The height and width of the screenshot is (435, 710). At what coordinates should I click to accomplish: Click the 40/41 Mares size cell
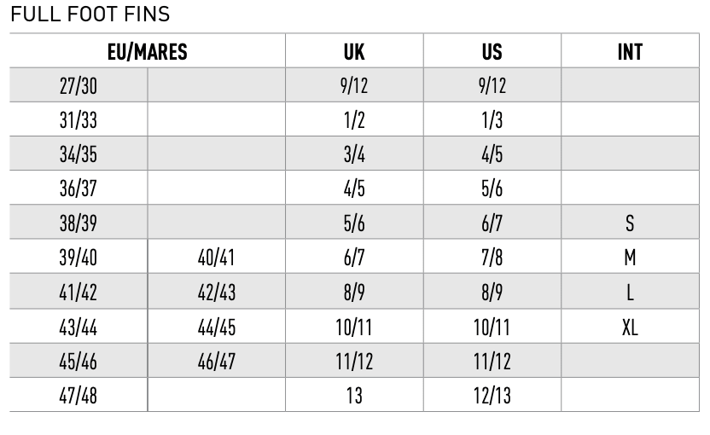click(217, 257)
